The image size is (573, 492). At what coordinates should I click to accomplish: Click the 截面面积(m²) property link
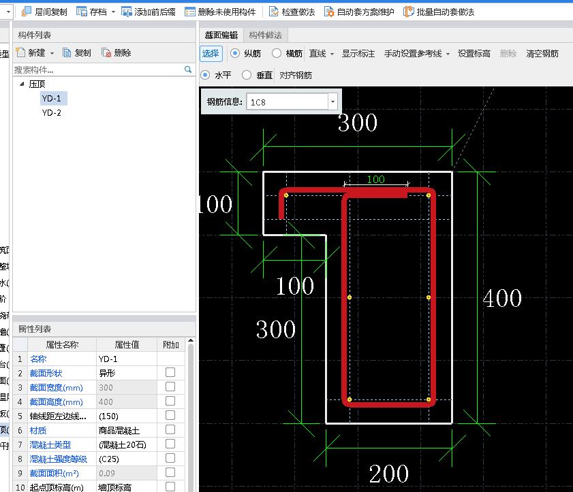pyautogui.click(x=55, y=473)
